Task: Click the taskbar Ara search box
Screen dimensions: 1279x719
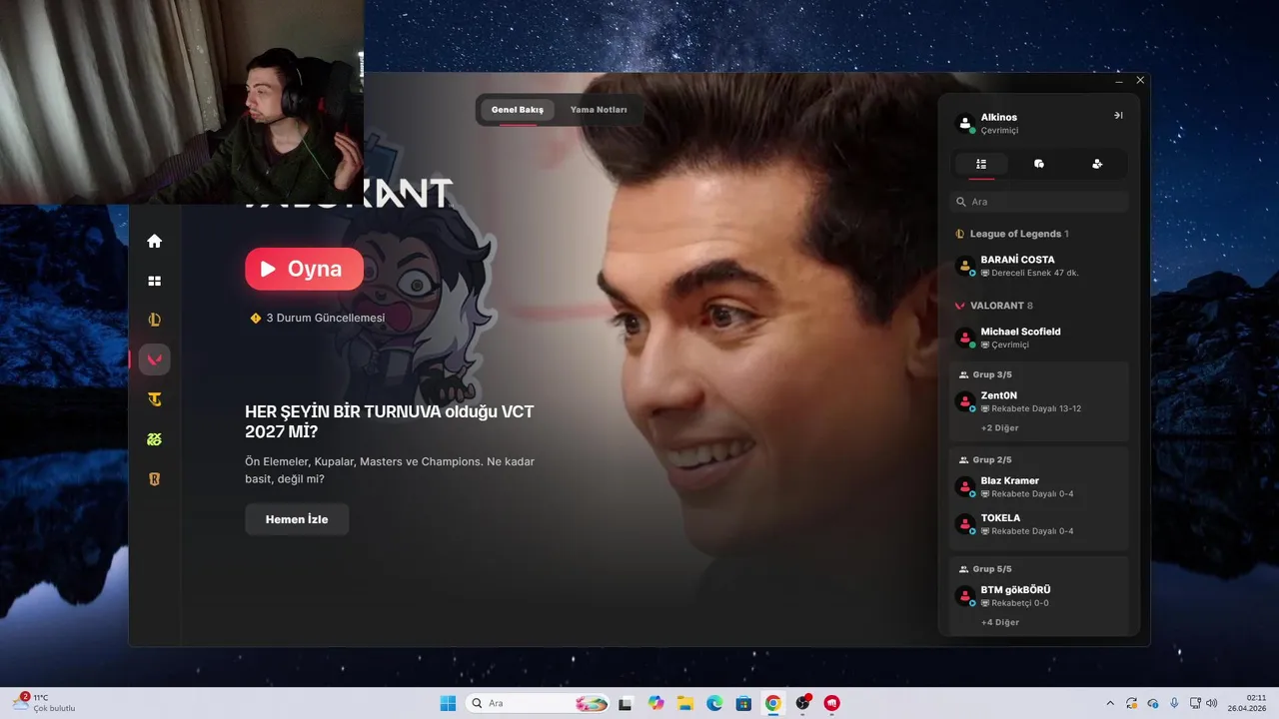Action: pyautogui.click(x=539, y=703)
